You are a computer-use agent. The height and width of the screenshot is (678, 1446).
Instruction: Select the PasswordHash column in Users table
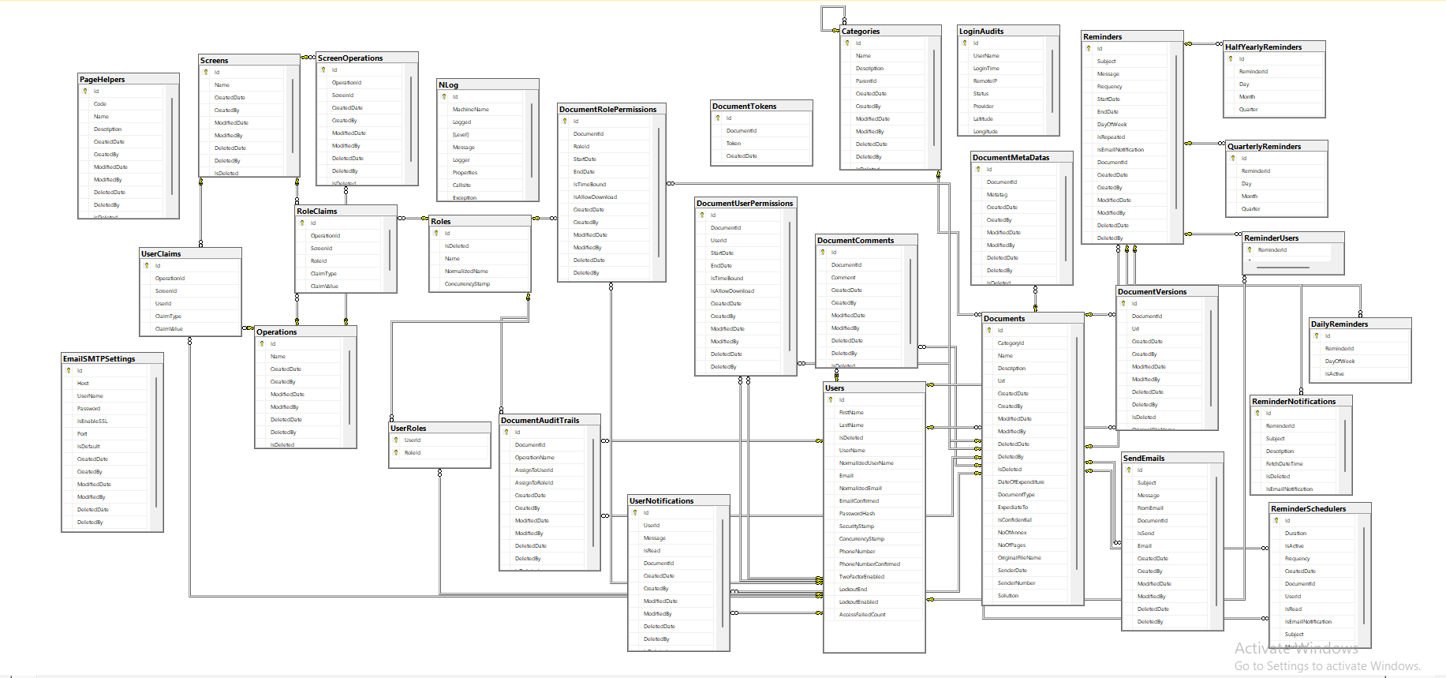click(x=857, y=514)
